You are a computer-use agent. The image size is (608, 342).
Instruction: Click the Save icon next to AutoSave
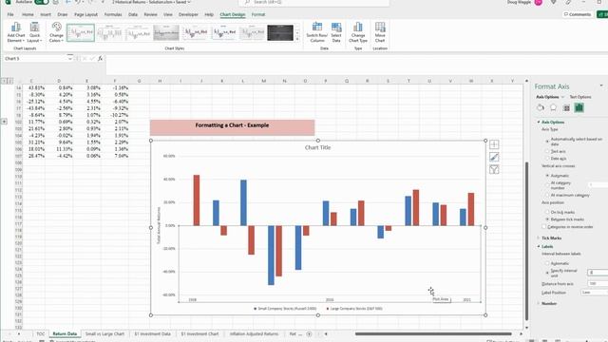point(55,2)
